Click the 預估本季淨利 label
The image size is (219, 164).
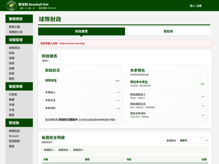(x=138, y=113)
